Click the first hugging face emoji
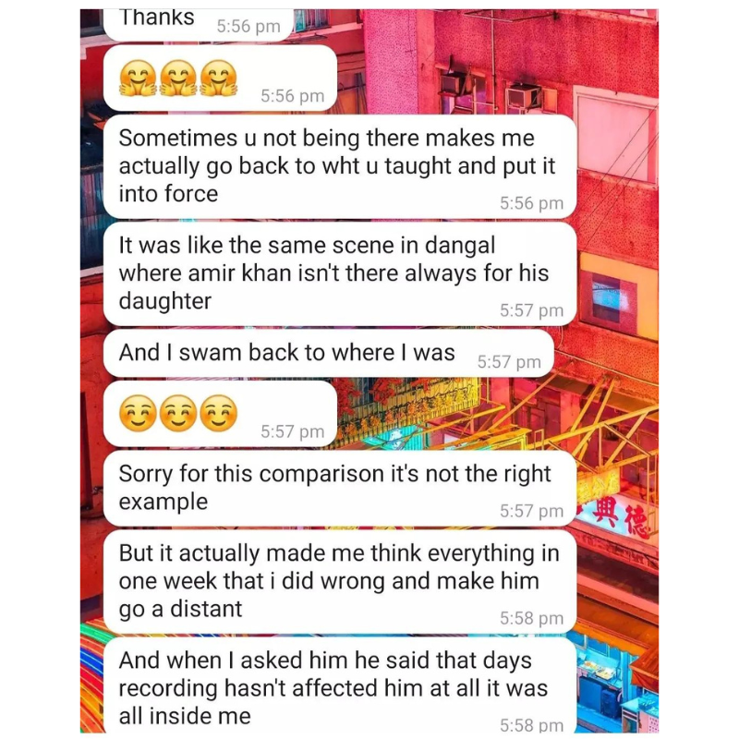Screen dimensions: 739x739 point(138,78)
